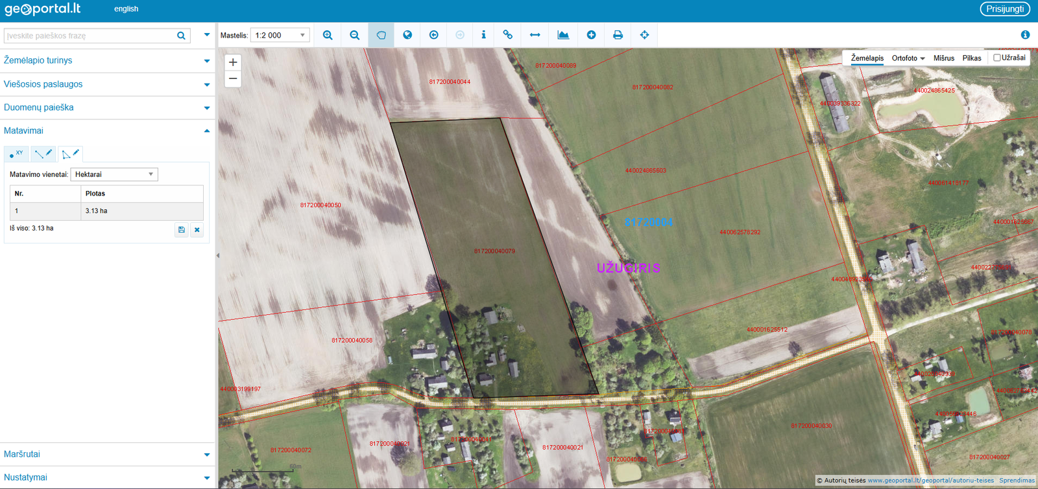Click the print map icon
1038x489 pixels.
point(618,35)
